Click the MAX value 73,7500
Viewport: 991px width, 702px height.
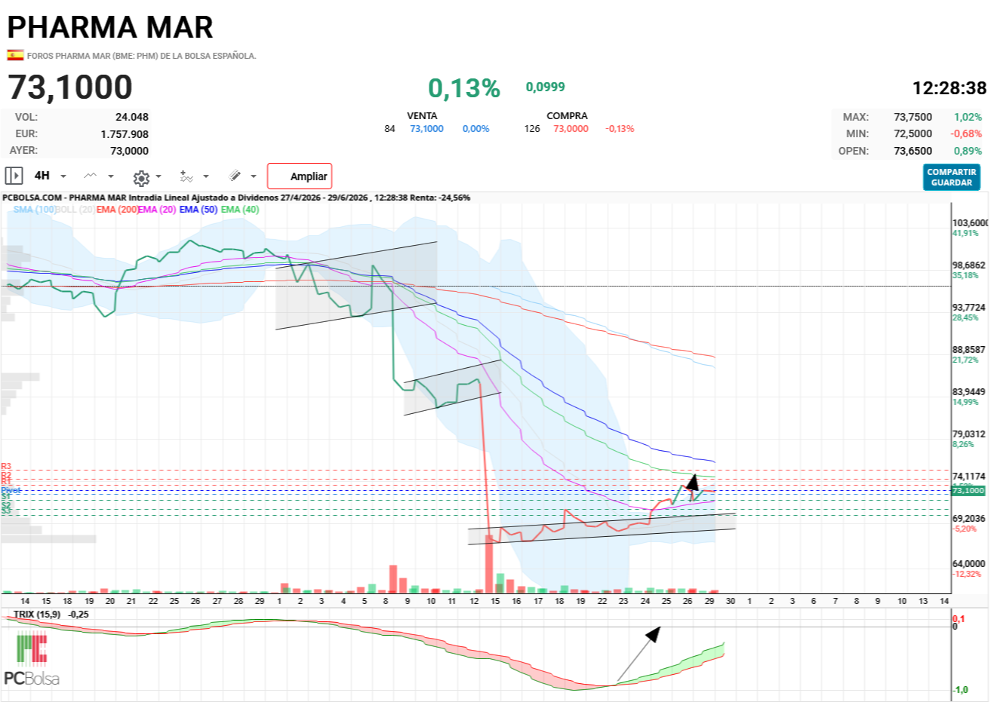(913, 117)
